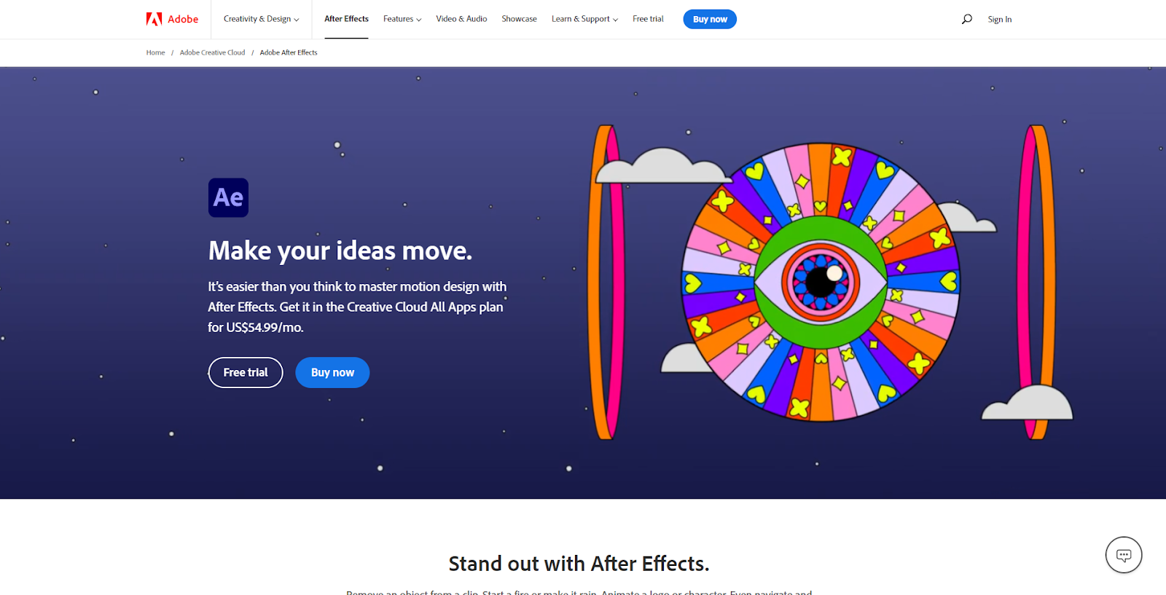The height and width of the screenshot is (595, 1166).
Task: Click the colorful eye wheel illustration
Action: (821, 282)
